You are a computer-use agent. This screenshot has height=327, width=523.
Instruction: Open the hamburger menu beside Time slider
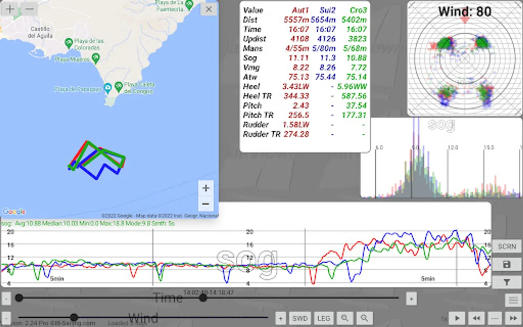click(x=513, y=300)
